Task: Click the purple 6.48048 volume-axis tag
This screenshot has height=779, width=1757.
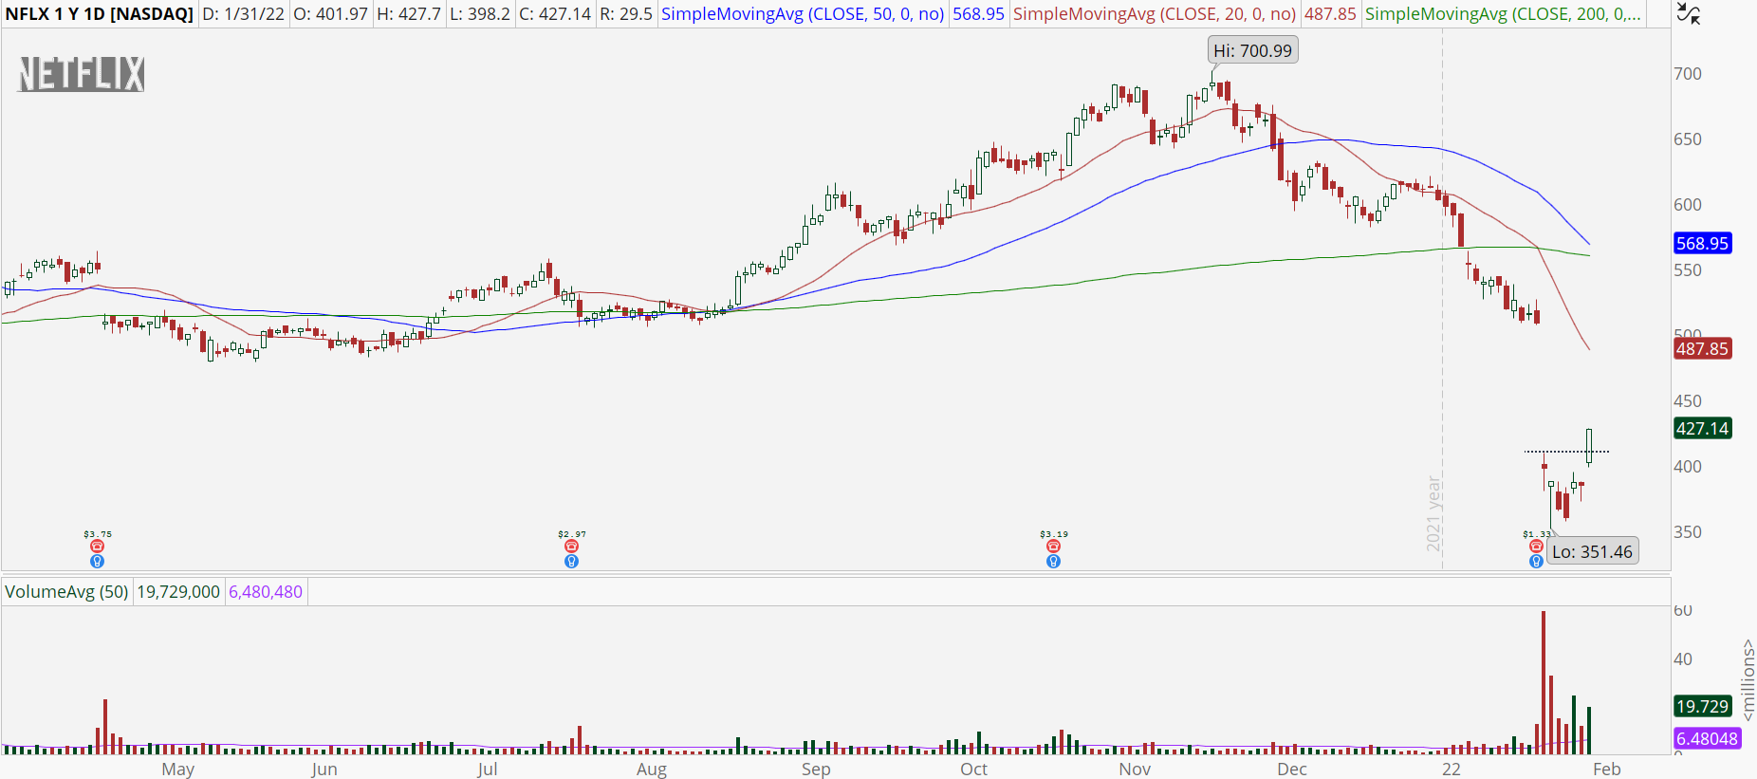Action: click(1708, 738)
